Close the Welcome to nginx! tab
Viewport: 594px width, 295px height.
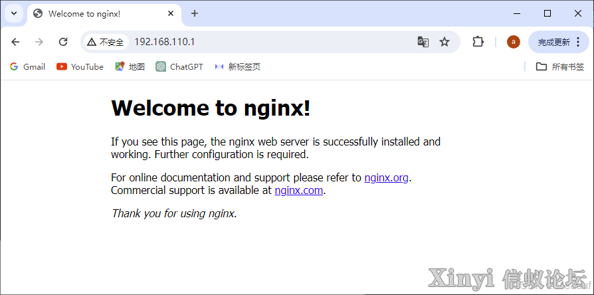(x=171, y=14)
